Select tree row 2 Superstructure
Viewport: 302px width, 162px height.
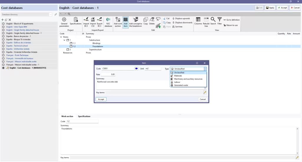pyautogui.click(x=180, y=50)
